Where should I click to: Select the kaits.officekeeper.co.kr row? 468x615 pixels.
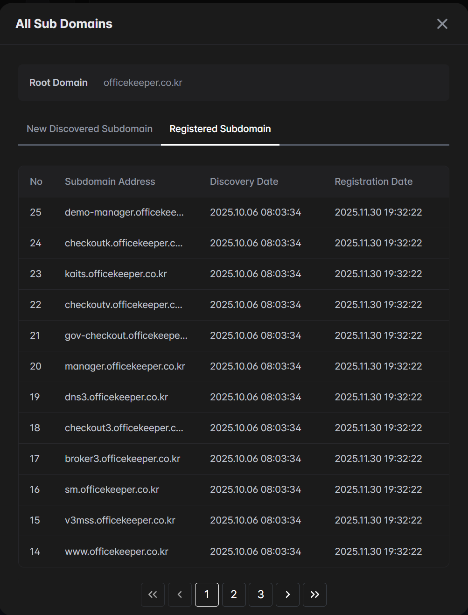[116, 274]
